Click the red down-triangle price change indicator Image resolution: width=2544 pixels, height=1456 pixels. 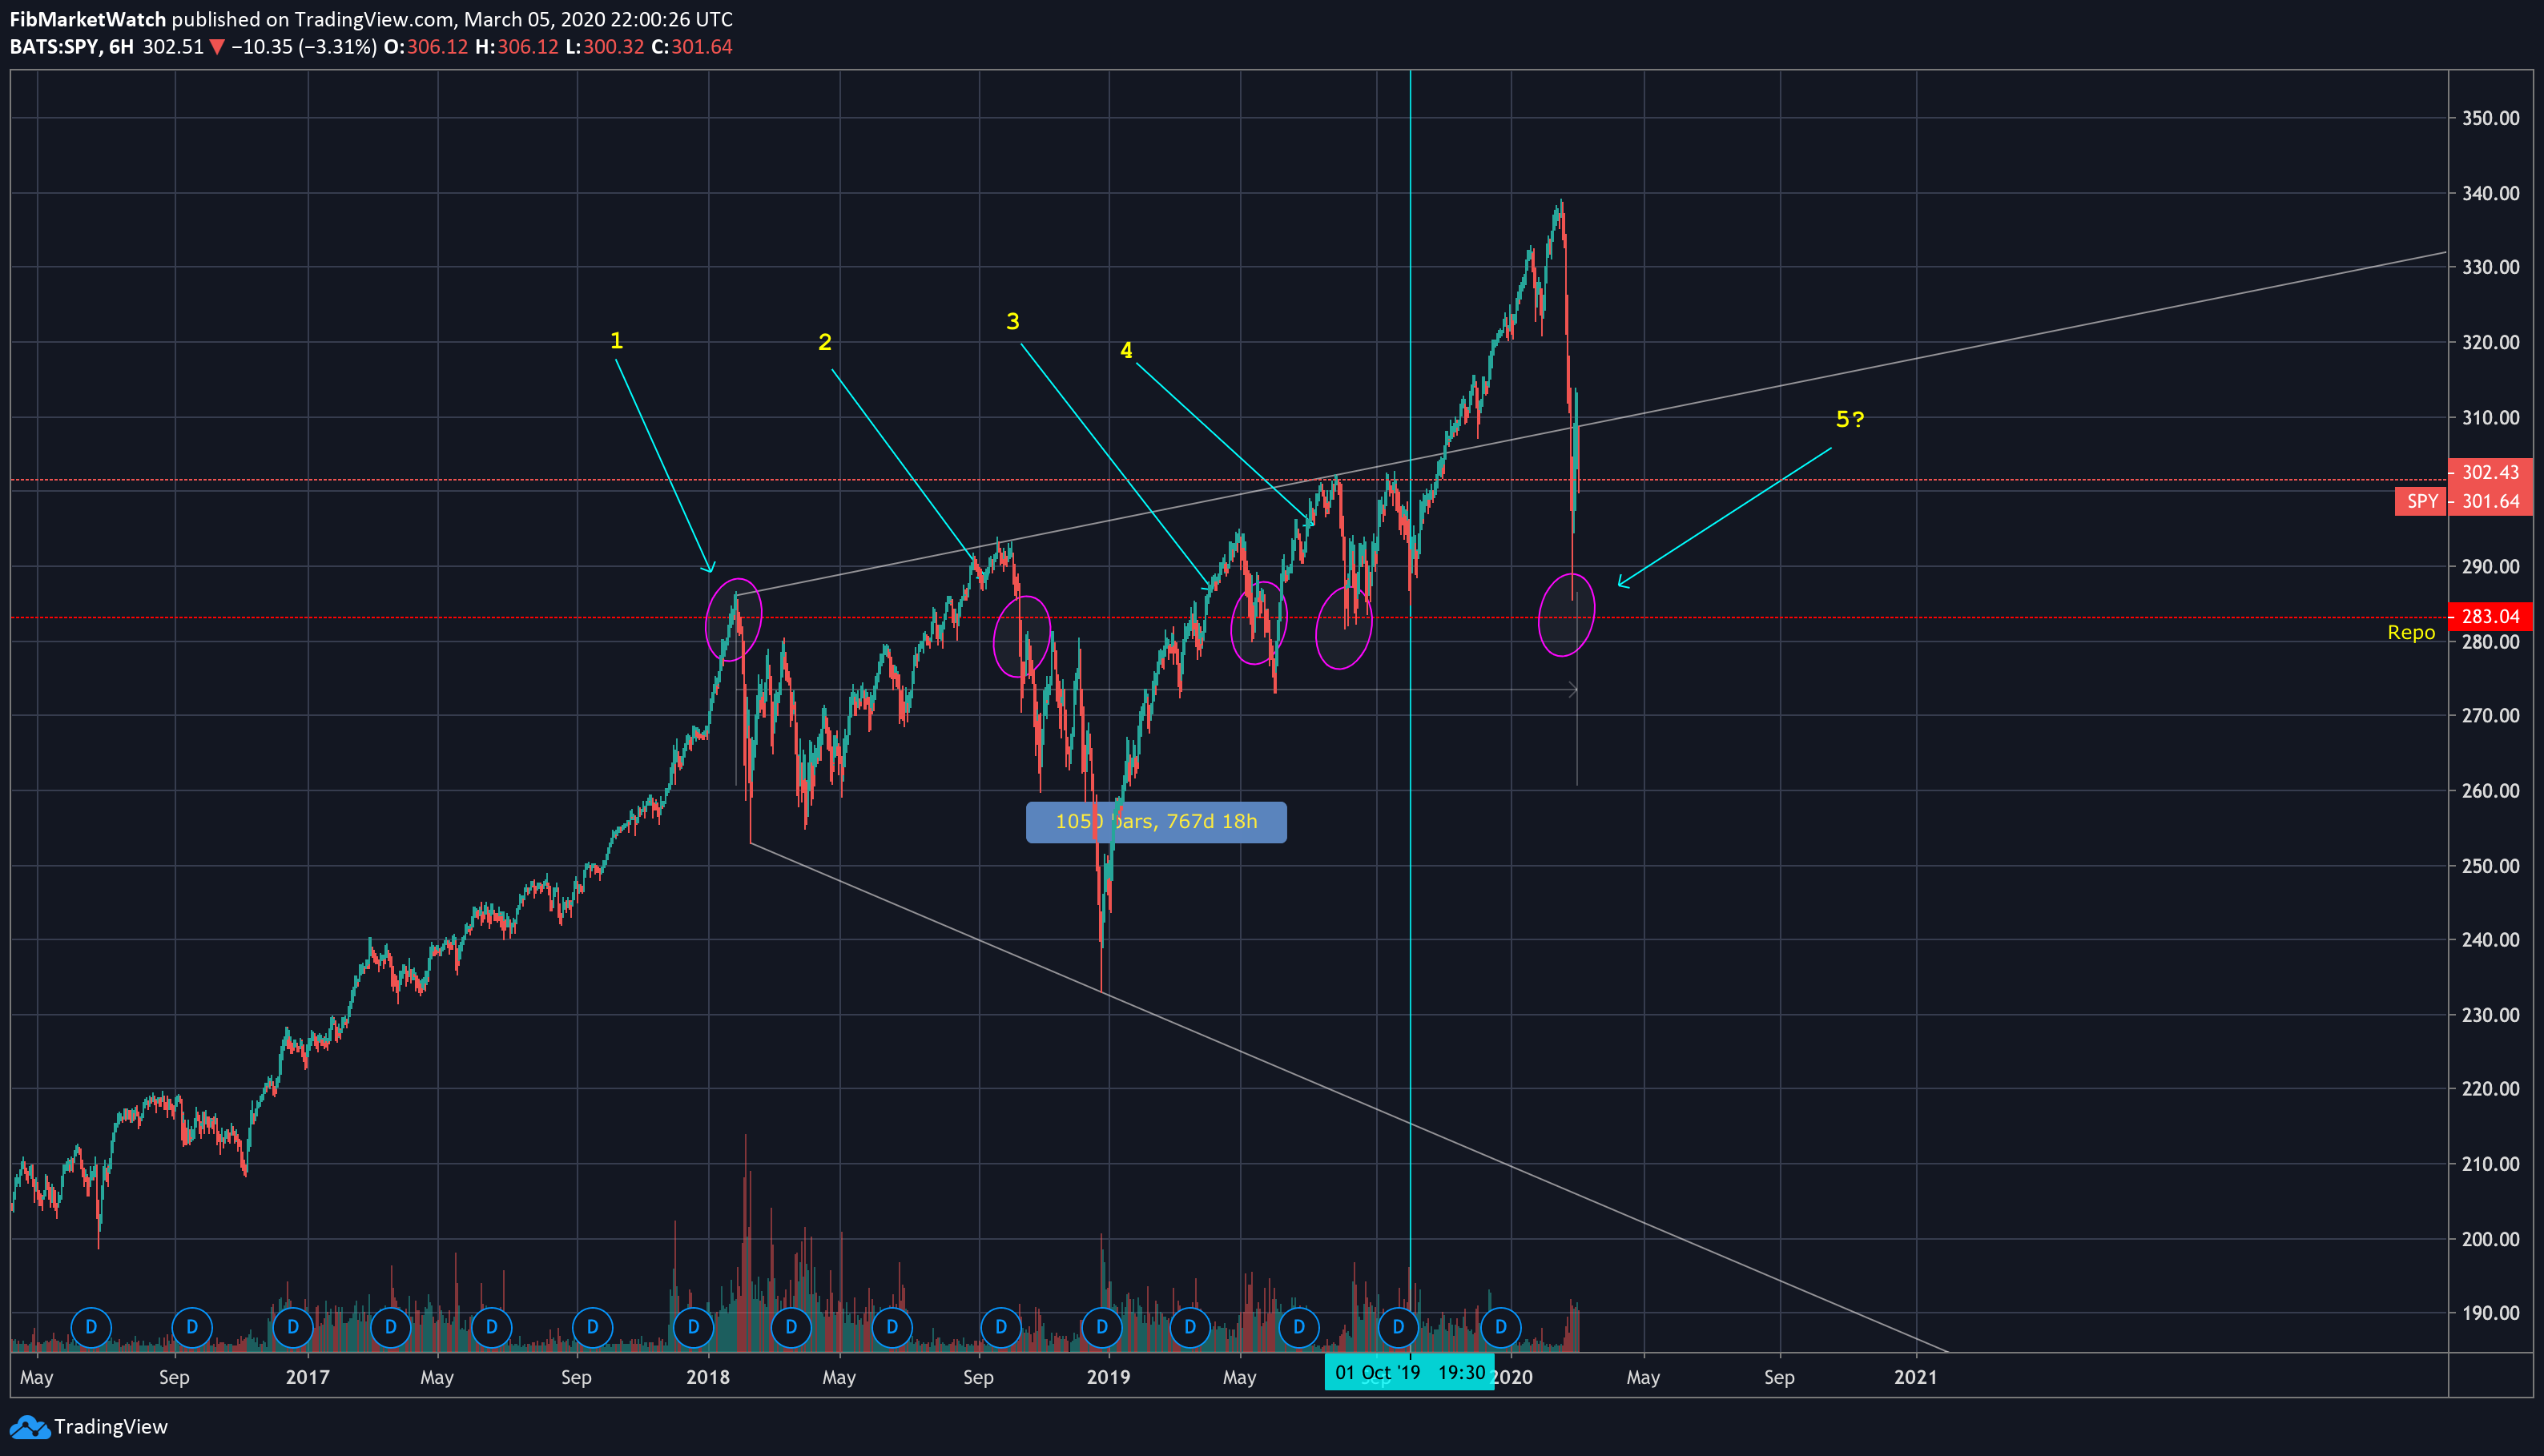click(217, 47)
